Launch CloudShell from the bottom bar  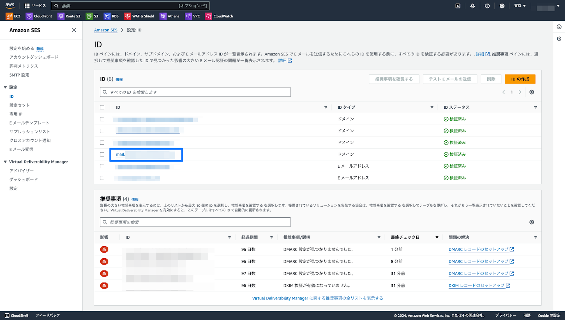[x=16, y=315]
